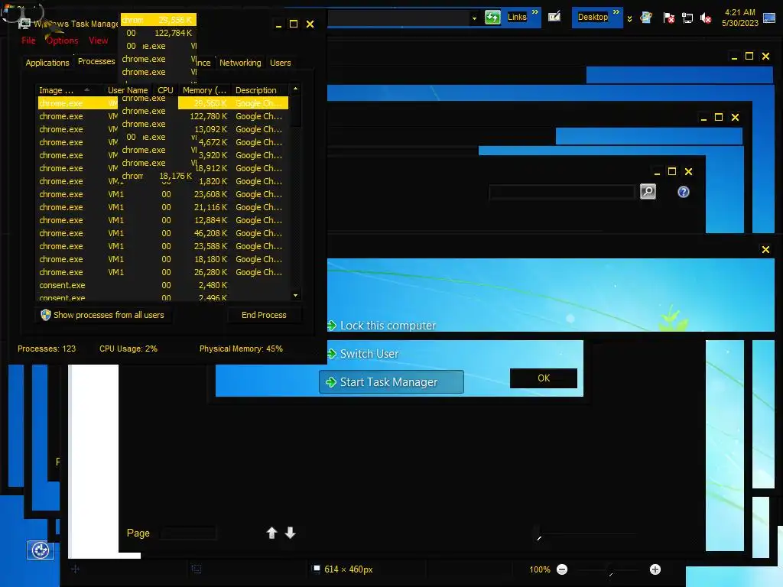Screen dimensions: 783x587
Task: Select chrome.exe row using 26,280 K
Action: 163,272
